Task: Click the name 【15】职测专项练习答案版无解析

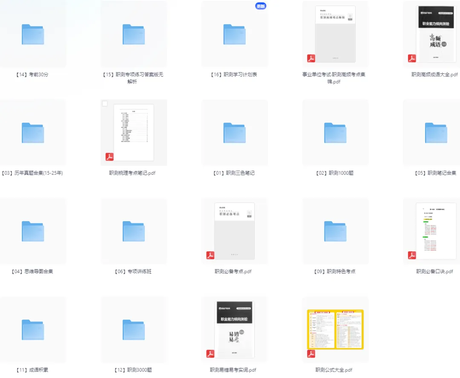Action: pos(133,78)
